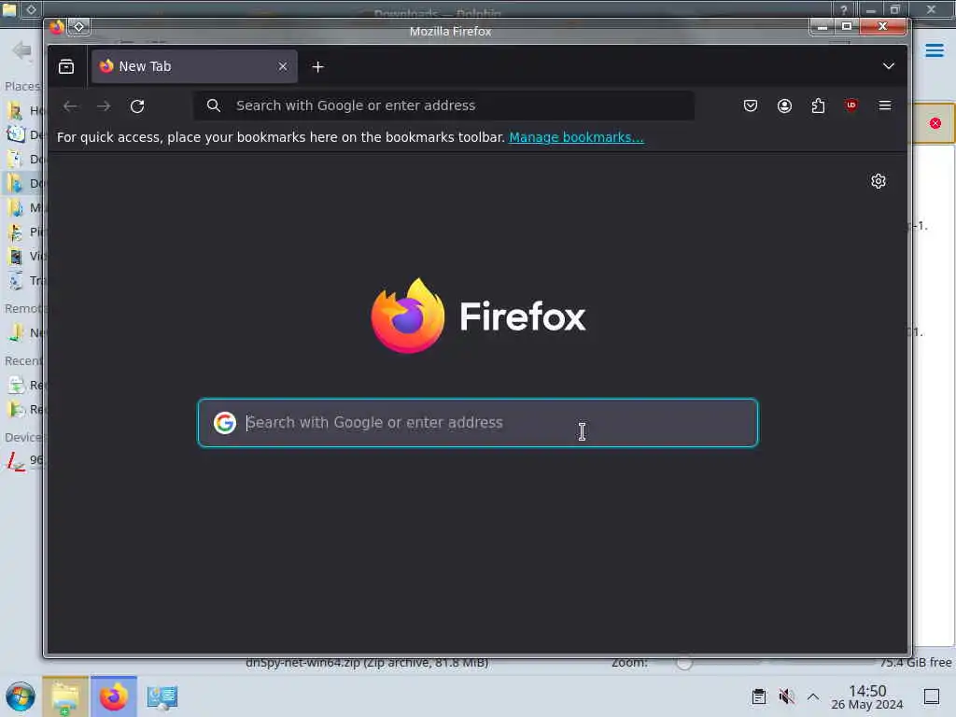Select the device entry in Dolphin sidebar
This screenshot has height=717, width=956.
pos(25,460)
